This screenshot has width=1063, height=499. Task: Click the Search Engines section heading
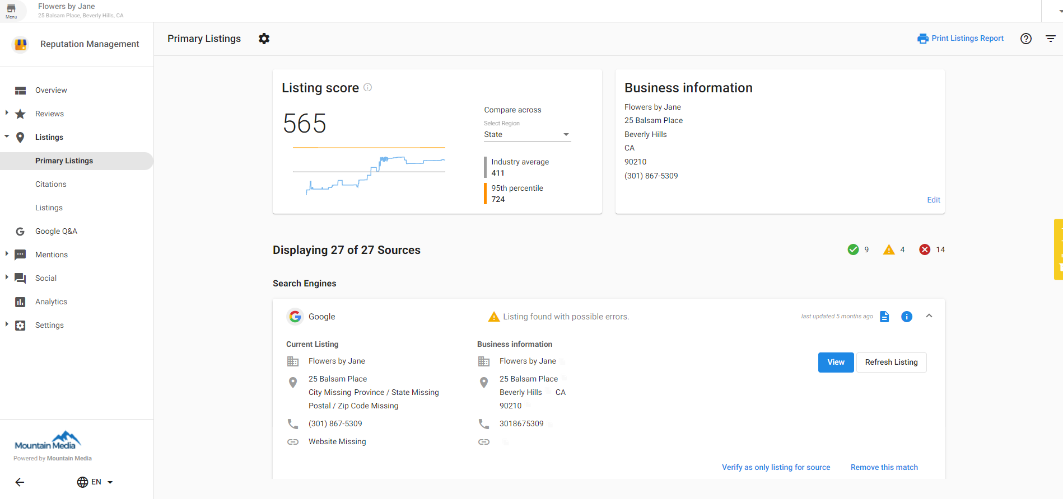(x=305, y=284)
